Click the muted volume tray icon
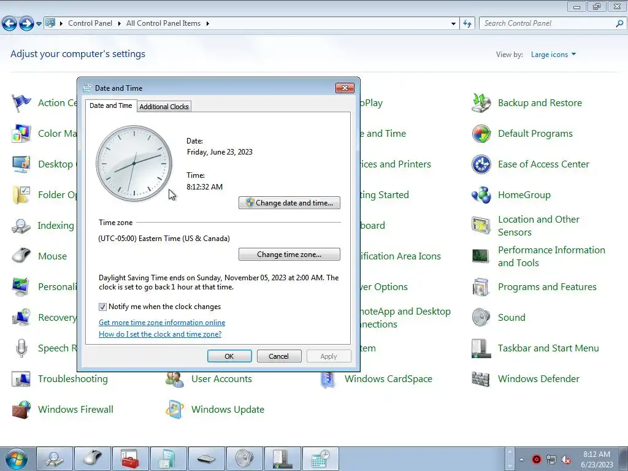 (566, 459)
